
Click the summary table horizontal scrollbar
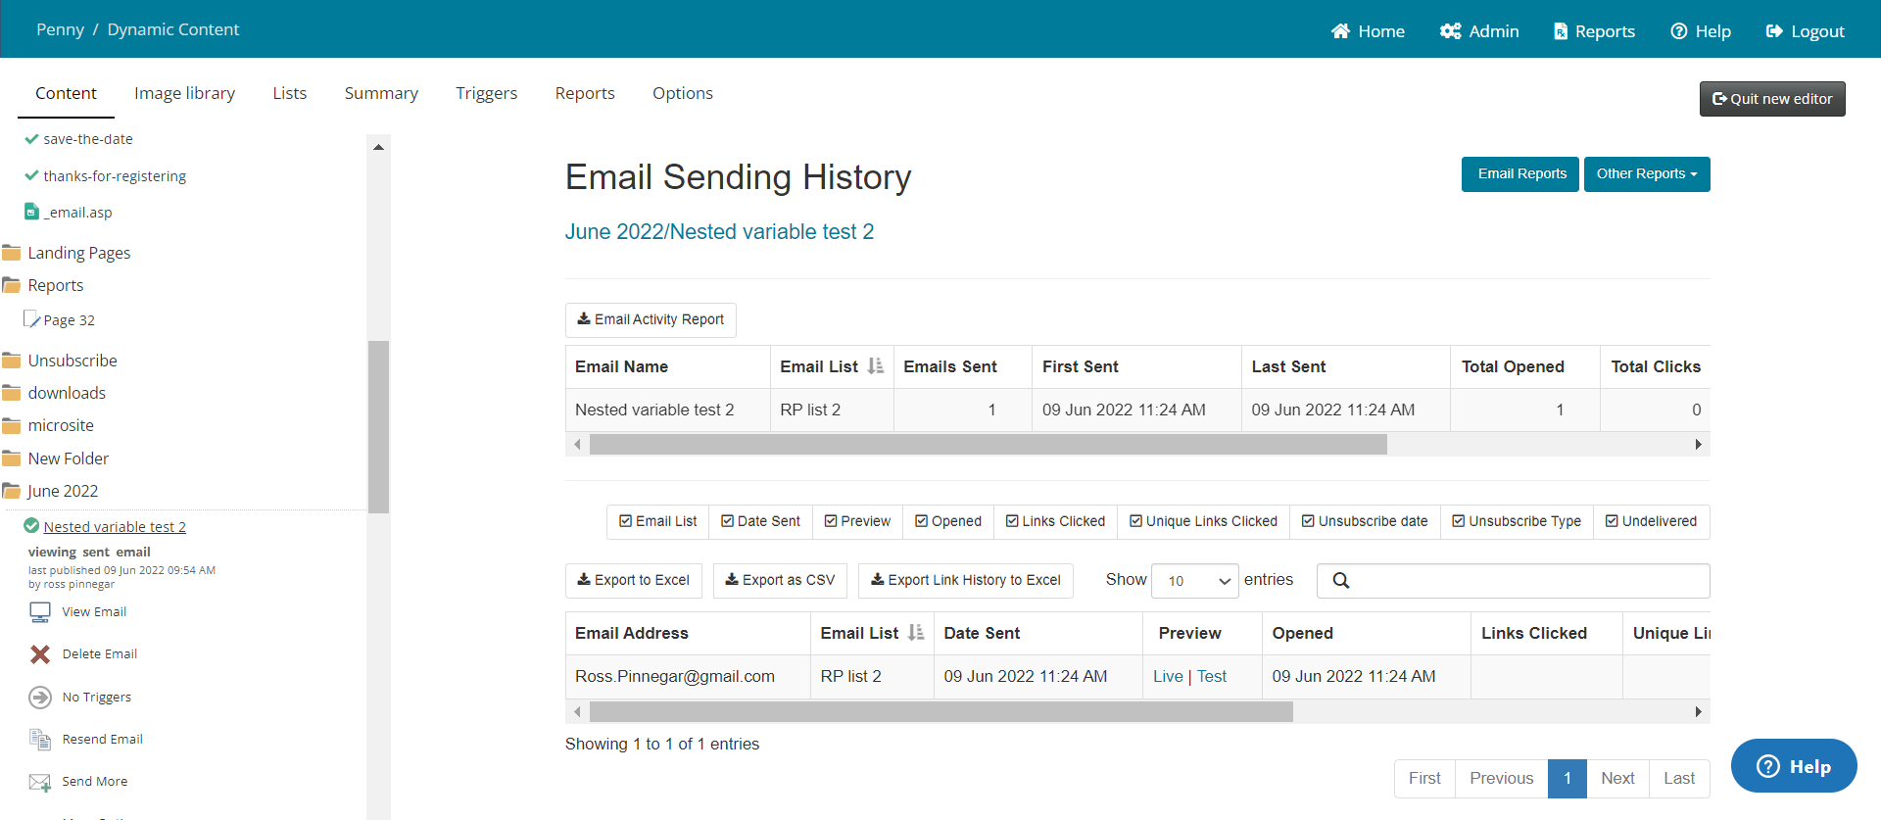pos(988,445)
